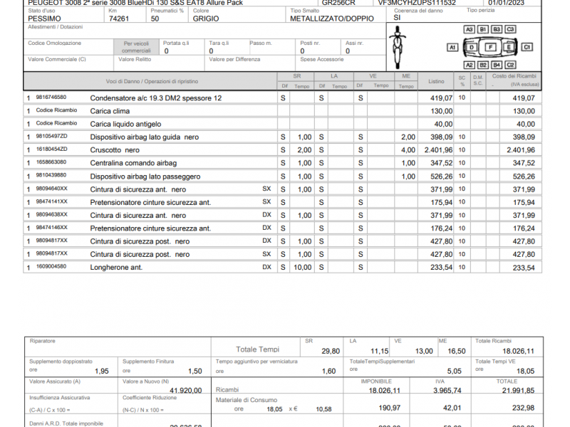The image size is (570, 427).
Task: Click the Stato d'uso value PESSIMO
Action: [x=44, y=19]
